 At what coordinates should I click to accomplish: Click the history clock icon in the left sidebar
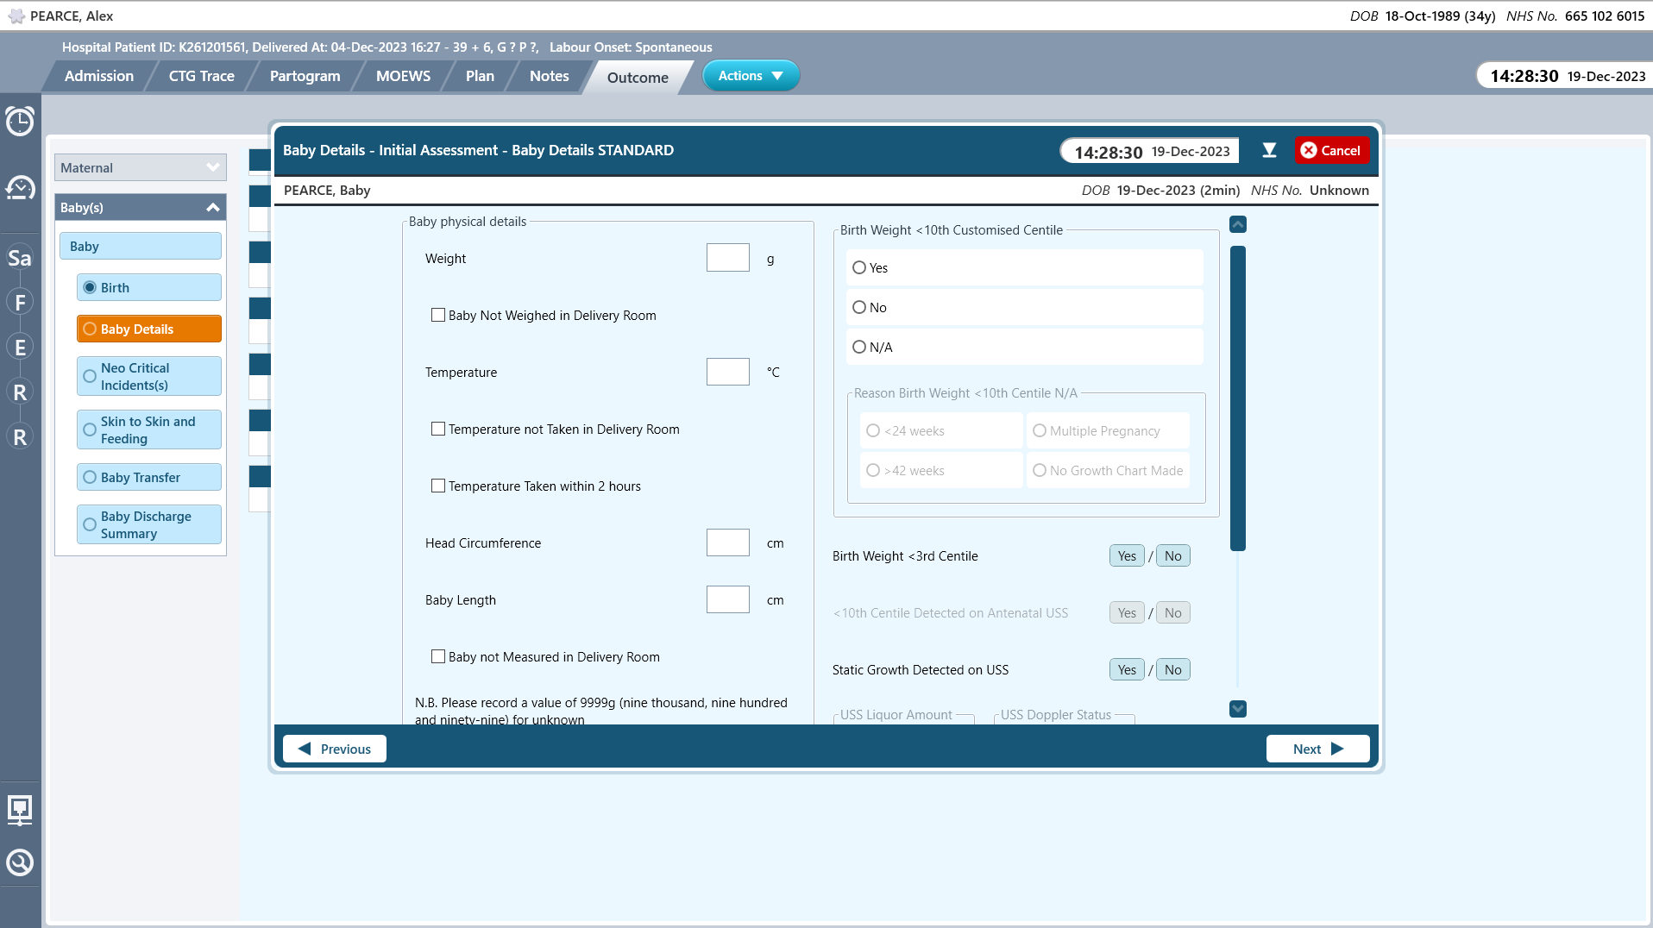[x=20, y=187]
